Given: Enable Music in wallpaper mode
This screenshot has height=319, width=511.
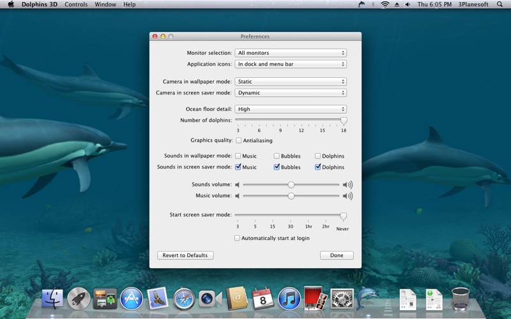Looking at the screenshot, I should (238, 156).
